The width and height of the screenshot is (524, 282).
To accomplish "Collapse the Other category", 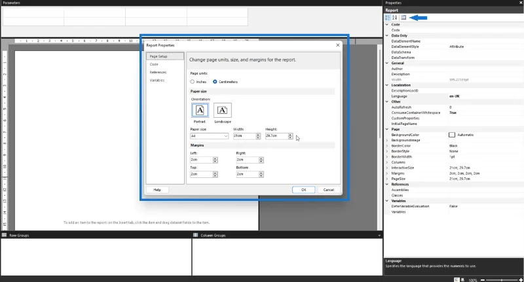I will (x=387, y=101).
